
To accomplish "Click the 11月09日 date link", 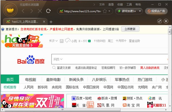I will [x=99, y=41].
